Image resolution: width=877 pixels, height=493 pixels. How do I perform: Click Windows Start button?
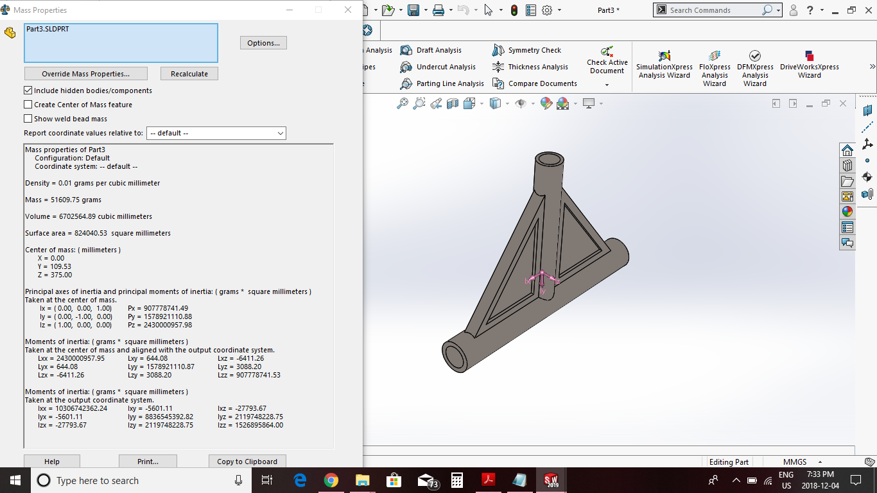pyautogui.click(x=15, y=480)
